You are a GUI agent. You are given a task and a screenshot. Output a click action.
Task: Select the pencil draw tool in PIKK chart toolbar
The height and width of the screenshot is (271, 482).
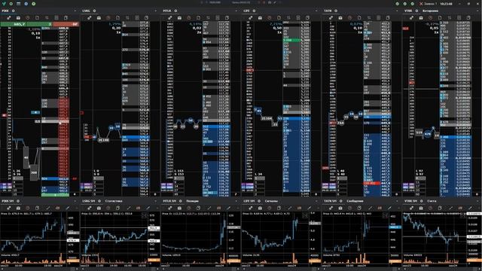pos(67,208)
